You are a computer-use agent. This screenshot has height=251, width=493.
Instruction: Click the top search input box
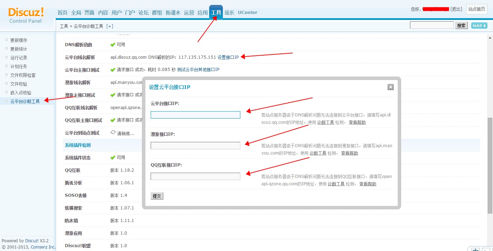(x=432, y=25)
